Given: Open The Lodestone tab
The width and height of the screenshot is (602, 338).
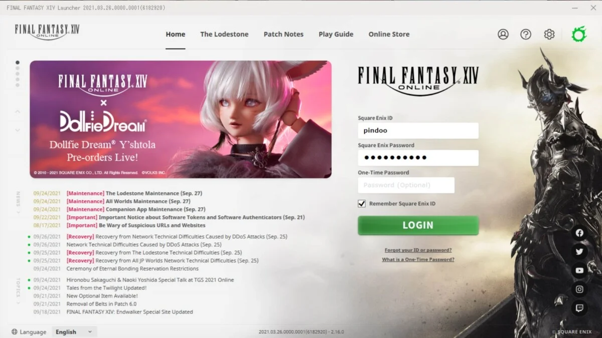Looking at the screenshot, I should click(x=224, y=34).
